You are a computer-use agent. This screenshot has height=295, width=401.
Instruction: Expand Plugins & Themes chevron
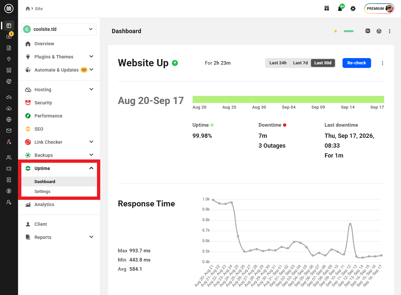pyautogui.click(x=91, y=56)
